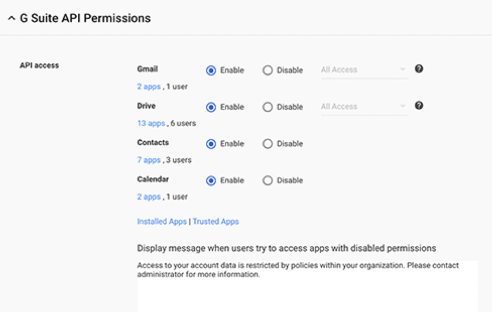492x312 pixels.
Task: Select Disable radio for Gmail
Action: (x=268, y=70)
